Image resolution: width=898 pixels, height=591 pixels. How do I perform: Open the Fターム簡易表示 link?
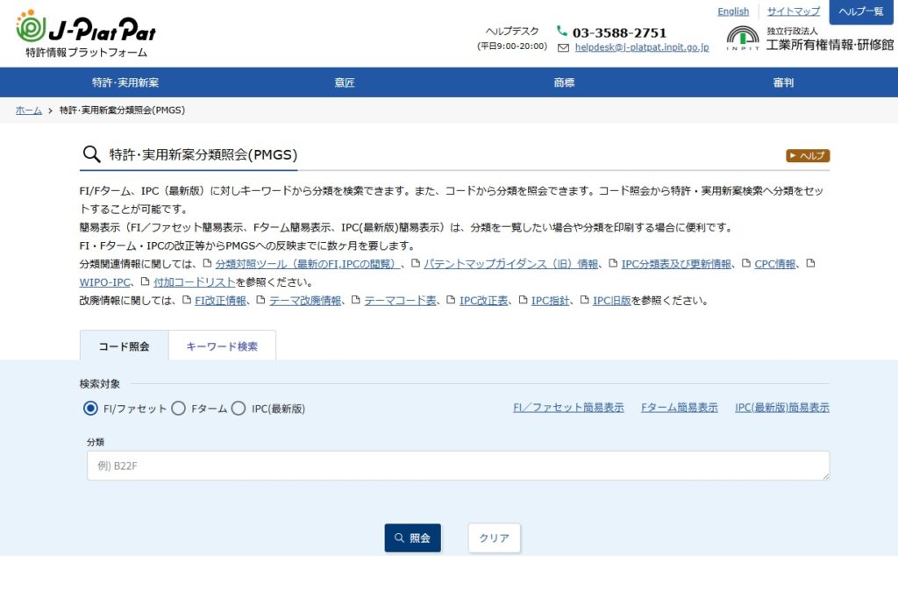coord(679,408)
